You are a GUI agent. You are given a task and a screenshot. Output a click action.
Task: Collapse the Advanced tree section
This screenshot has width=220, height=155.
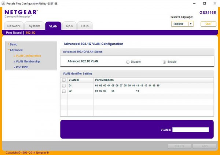click(15, 50)
